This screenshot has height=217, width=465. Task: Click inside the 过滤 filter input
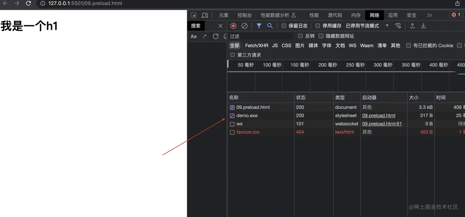tap(258, 36)
